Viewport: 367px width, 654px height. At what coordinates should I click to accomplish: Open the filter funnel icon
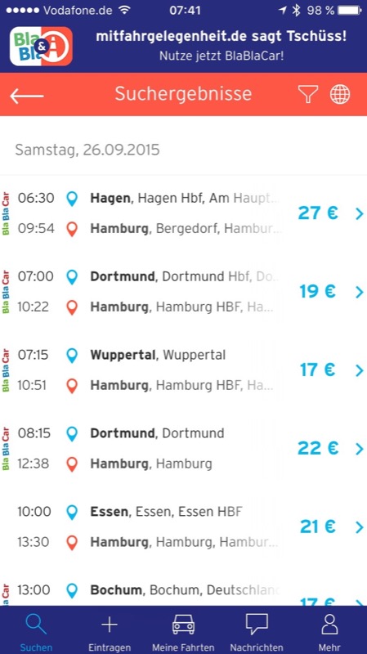tap(308, 94)
